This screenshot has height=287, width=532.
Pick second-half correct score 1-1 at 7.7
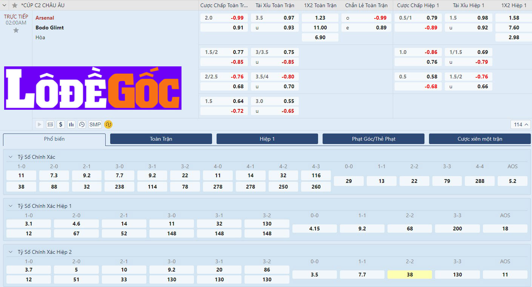(x=362, y=275)
